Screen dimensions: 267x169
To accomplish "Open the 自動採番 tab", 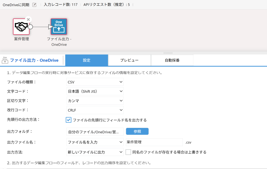I will coord(172,60).
